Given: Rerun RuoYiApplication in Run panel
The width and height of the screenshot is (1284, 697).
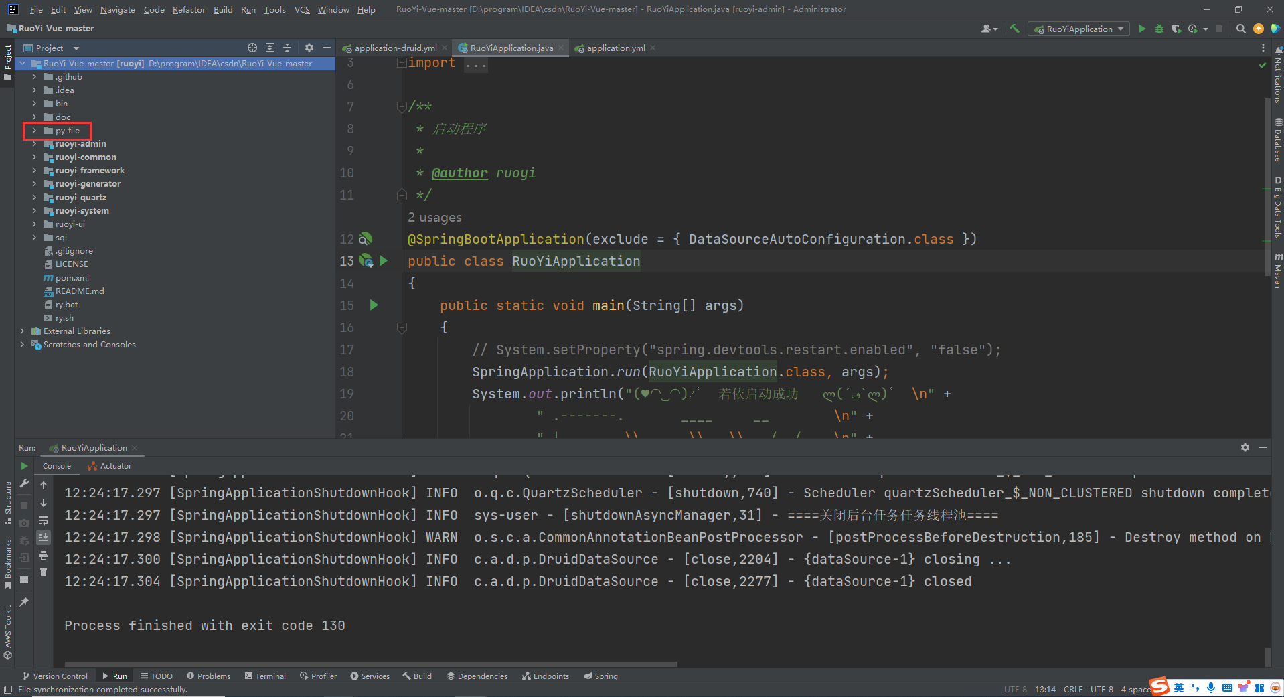Looking at the screenshot, I should [24, 466].
